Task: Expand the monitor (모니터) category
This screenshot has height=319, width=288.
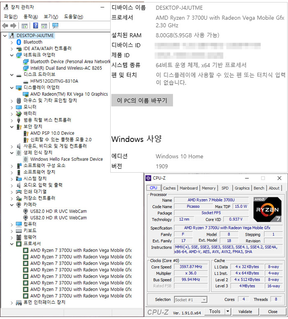Action: (x=12, y=107)
